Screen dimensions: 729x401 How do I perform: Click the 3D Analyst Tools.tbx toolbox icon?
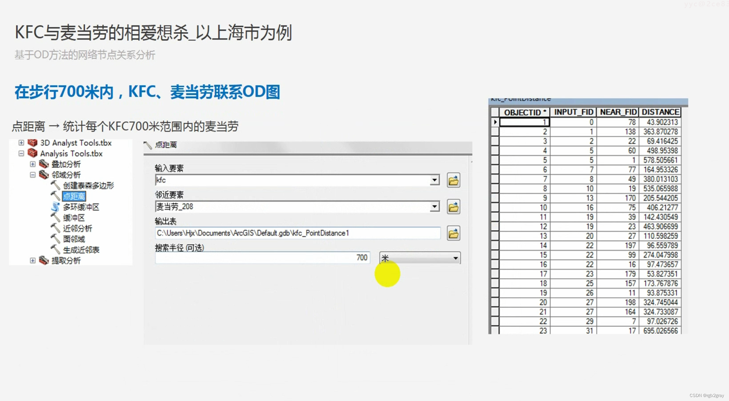[x=33, y=143]
